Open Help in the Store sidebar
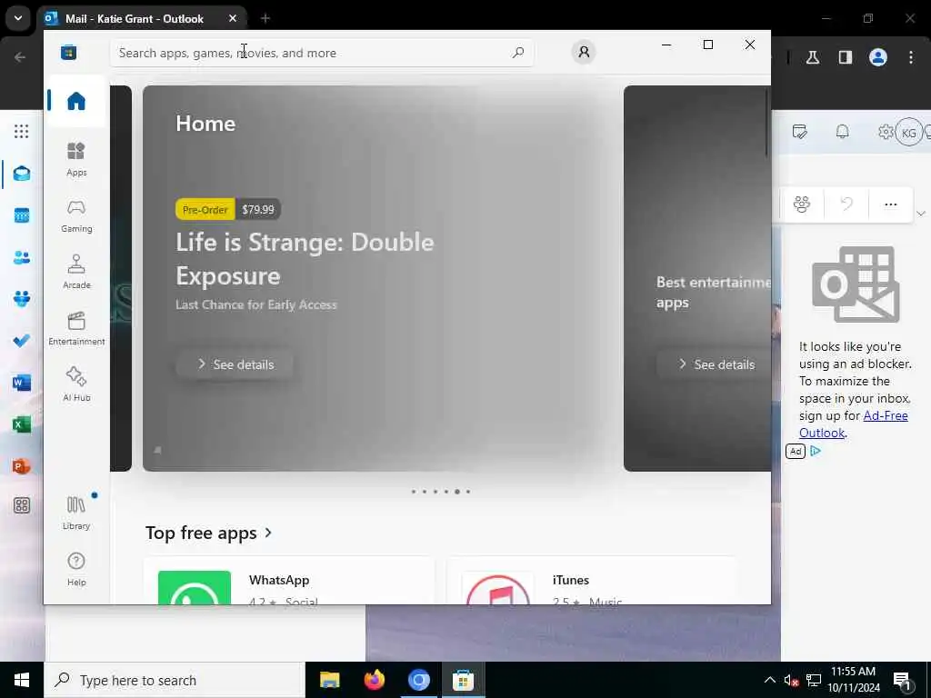This screenshot has width=931, height=698. coord(76,569)
